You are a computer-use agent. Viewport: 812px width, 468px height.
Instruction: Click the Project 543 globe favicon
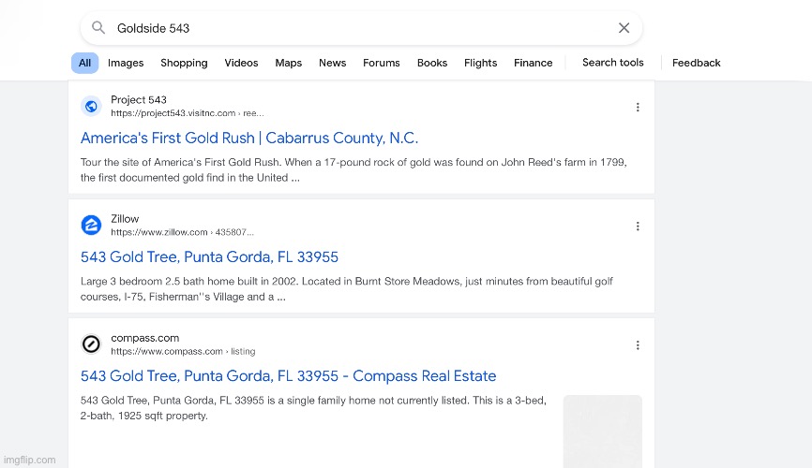(x=91, y=107)
